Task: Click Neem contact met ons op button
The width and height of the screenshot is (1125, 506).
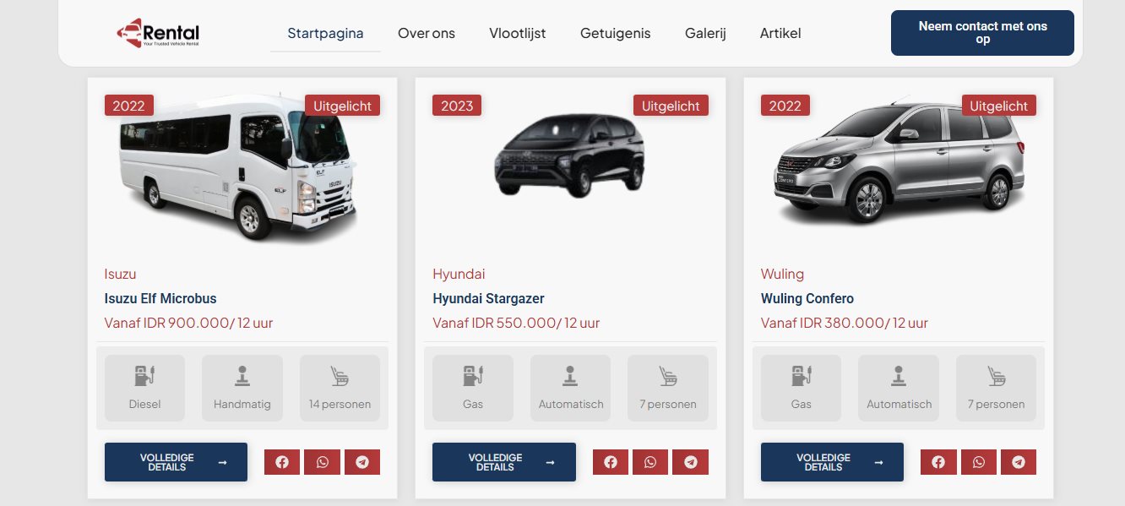Action: tap(982, 33)
